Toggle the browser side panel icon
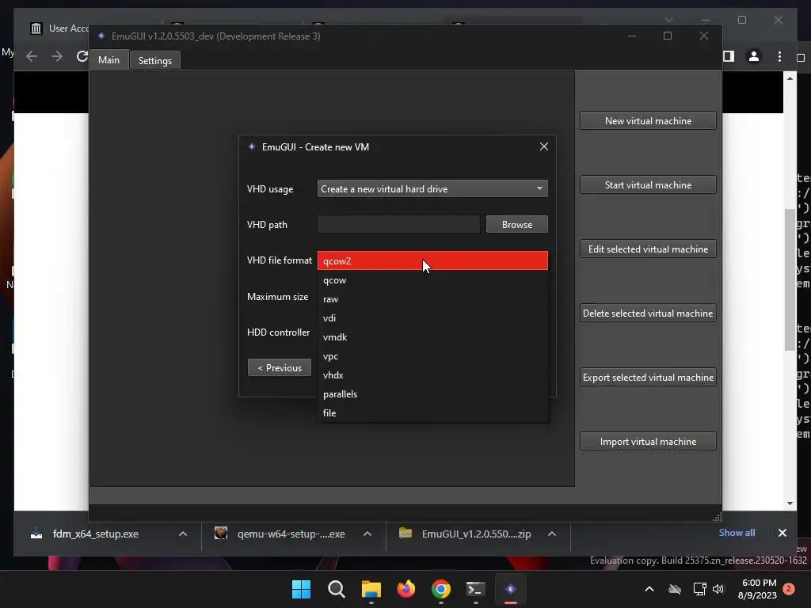Image resolution: width=811 pixels, height=608 pixels. click(x=729, y=56)
